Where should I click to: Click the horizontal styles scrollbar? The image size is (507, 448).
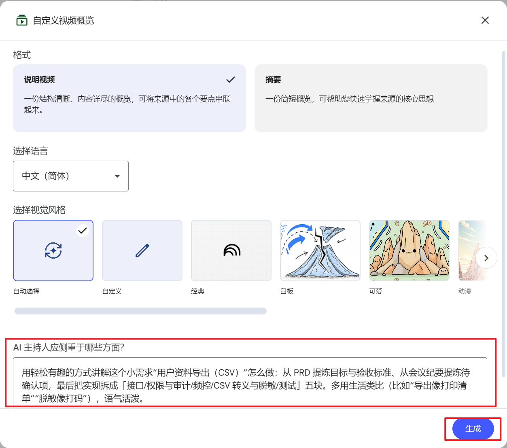140,311
